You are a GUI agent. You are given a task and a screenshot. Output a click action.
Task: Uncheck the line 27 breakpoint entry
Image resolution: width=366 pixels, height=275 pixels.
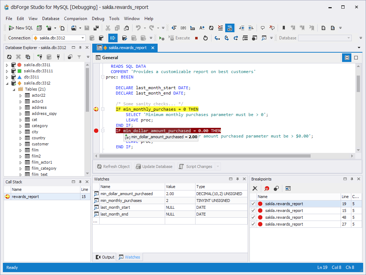click(x=253, y=224)
